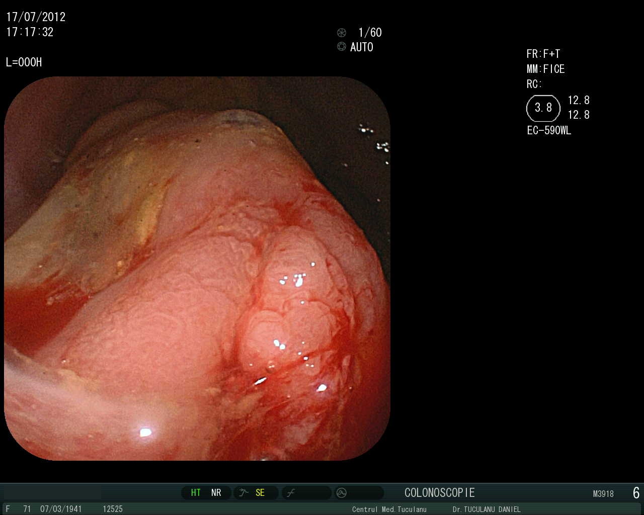644x515 pixels.
Task: Click the M3918 identifier
Action: tap(603, 494)
